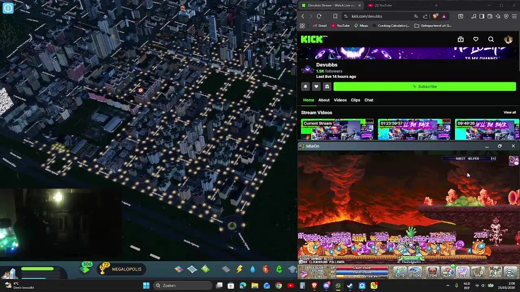Open the browser hamburger main menu
The image size is (520, 292).
click(x=514, y=16)
